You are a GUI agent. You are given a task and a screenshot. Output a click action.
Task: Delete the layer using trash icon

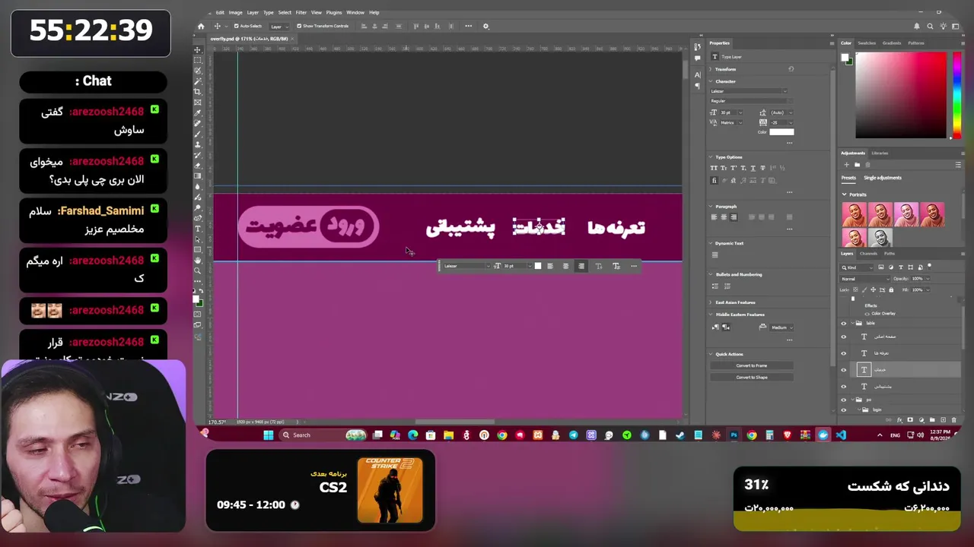point(953,420)
